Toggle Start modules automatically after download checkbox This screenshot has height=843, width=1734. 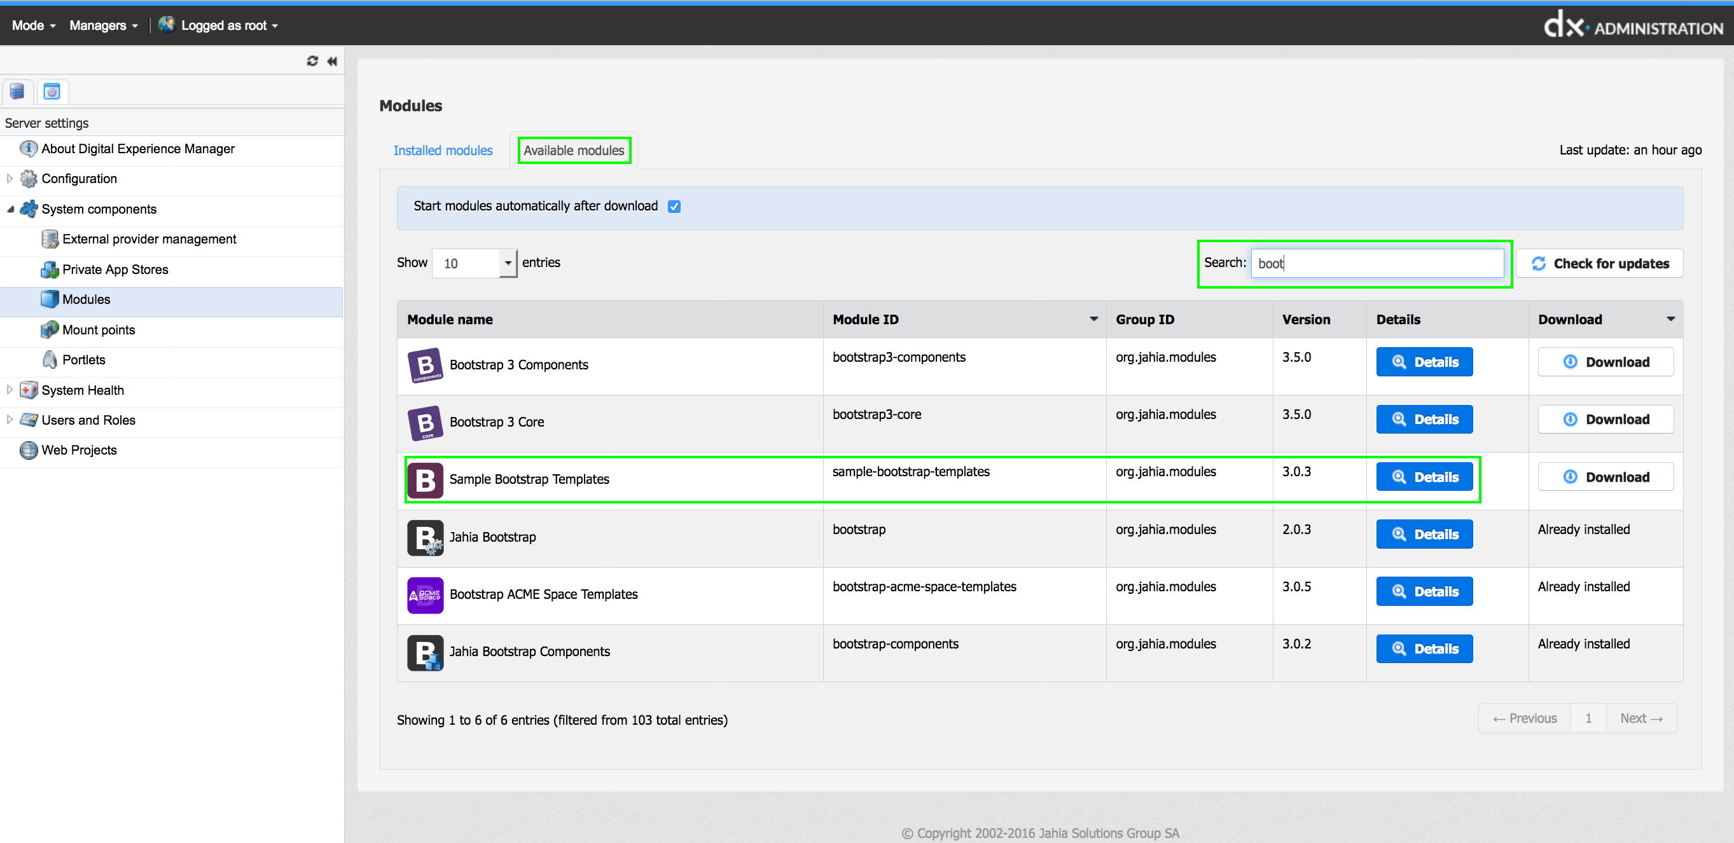[674, 207]
